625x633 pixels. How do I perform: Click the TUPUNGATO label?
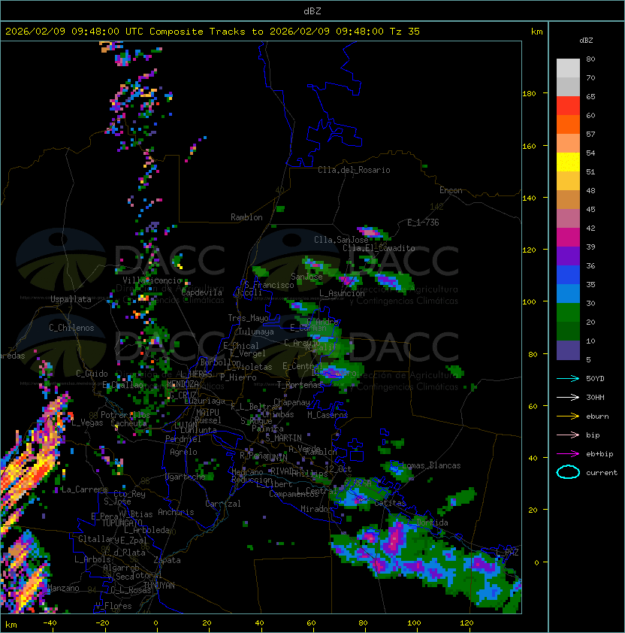122,523
